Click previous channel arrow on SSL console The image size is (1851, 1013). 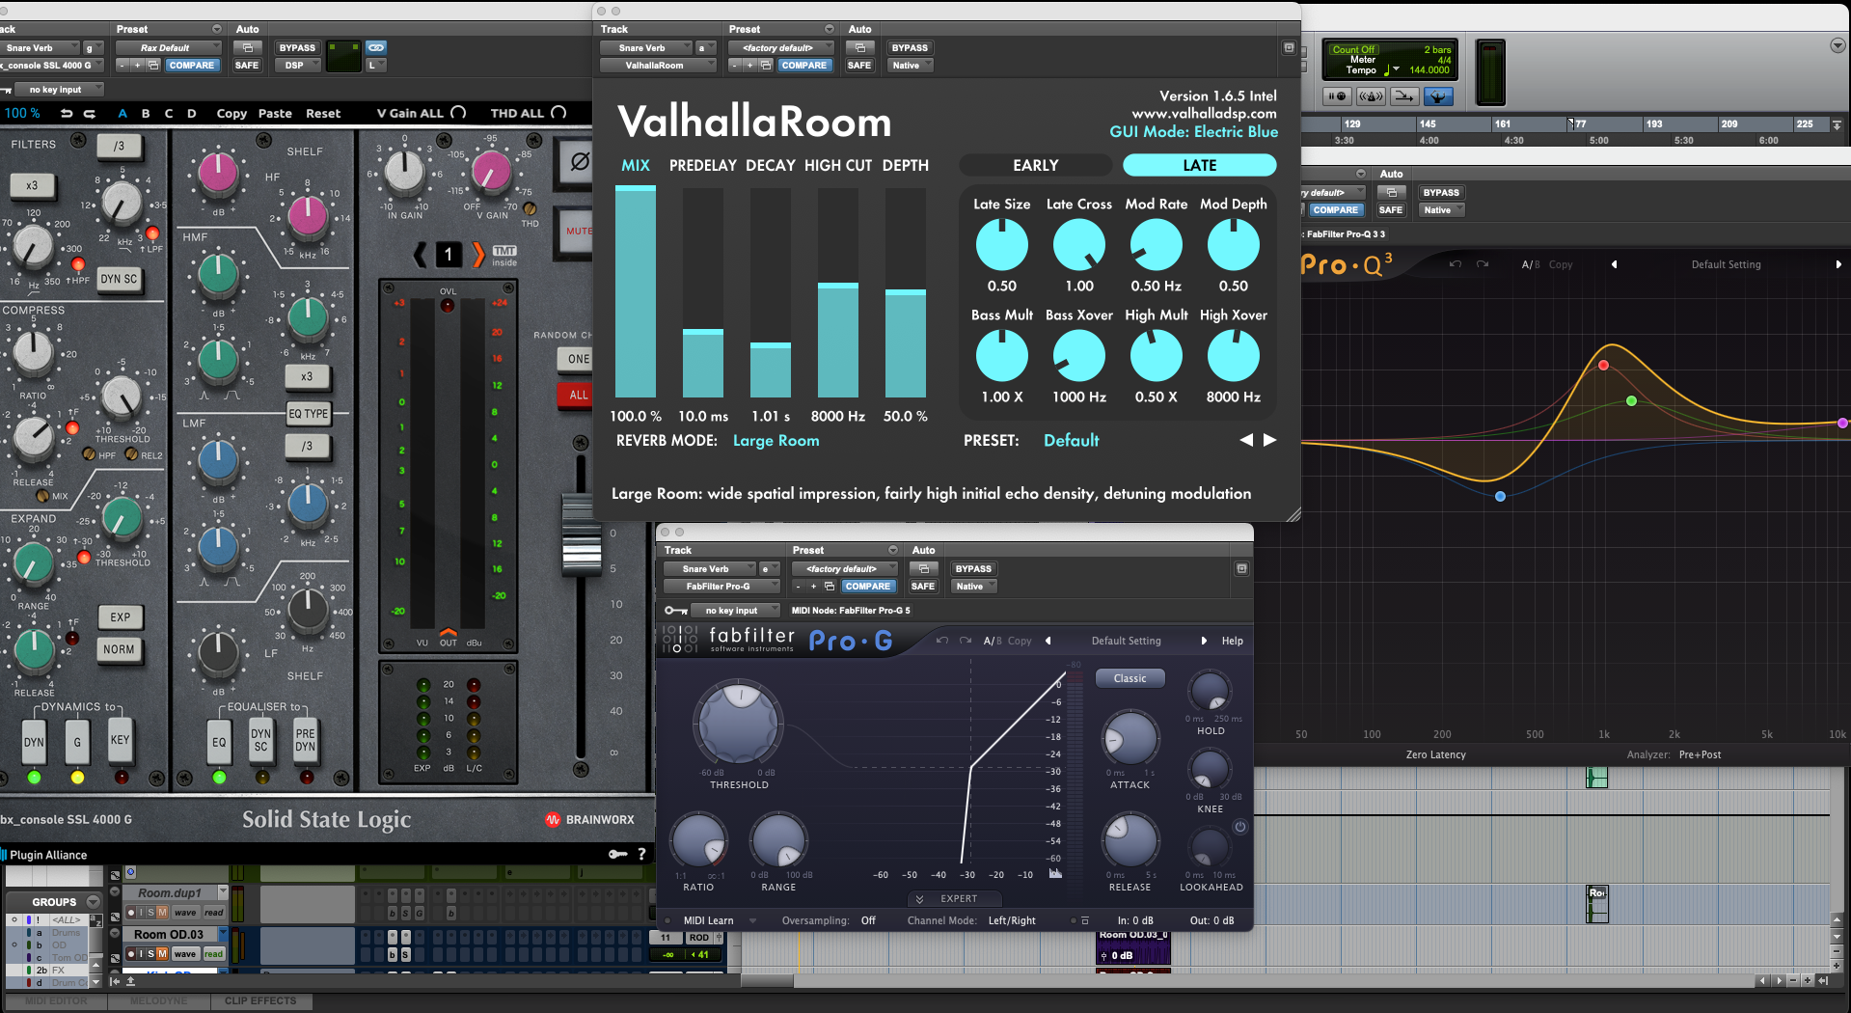click(x=420, y=255)
